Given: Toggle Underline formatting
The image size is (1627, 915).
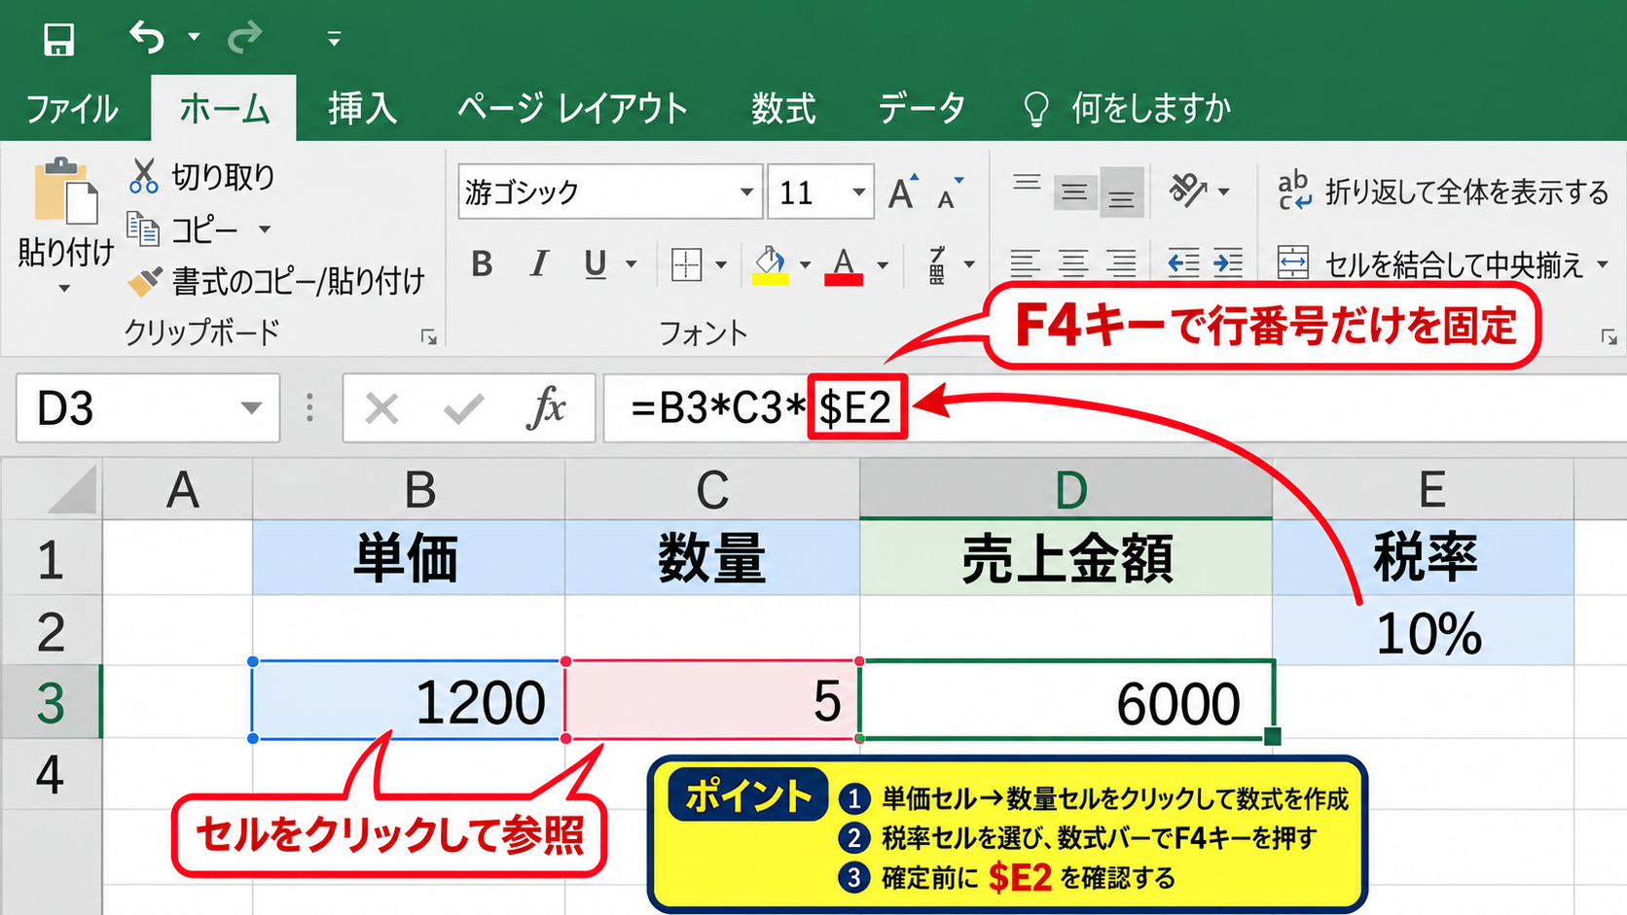Looking at the screenshot, I should click(596, 264).
